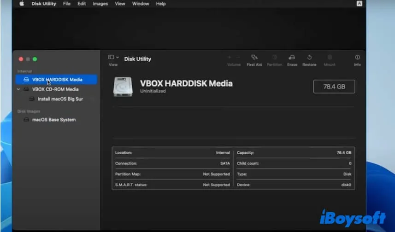The image size is (395, 232).
Task: Click the large hard disk drive icon
Action: tap(123, 87)
